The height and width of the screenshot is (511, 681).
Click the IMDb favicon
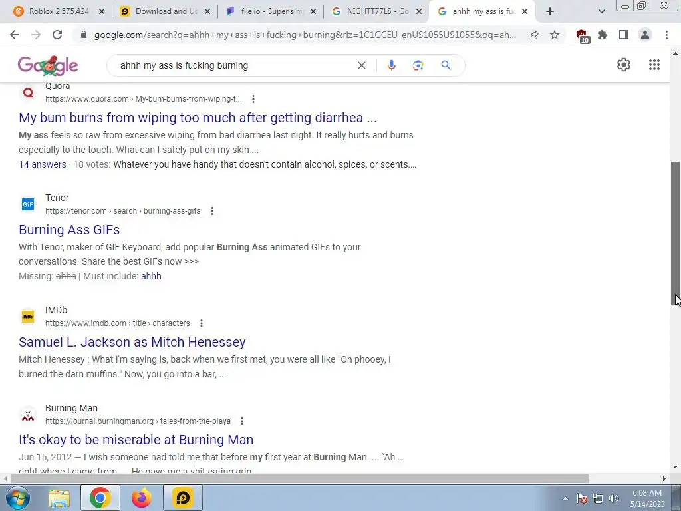[28, 316]
